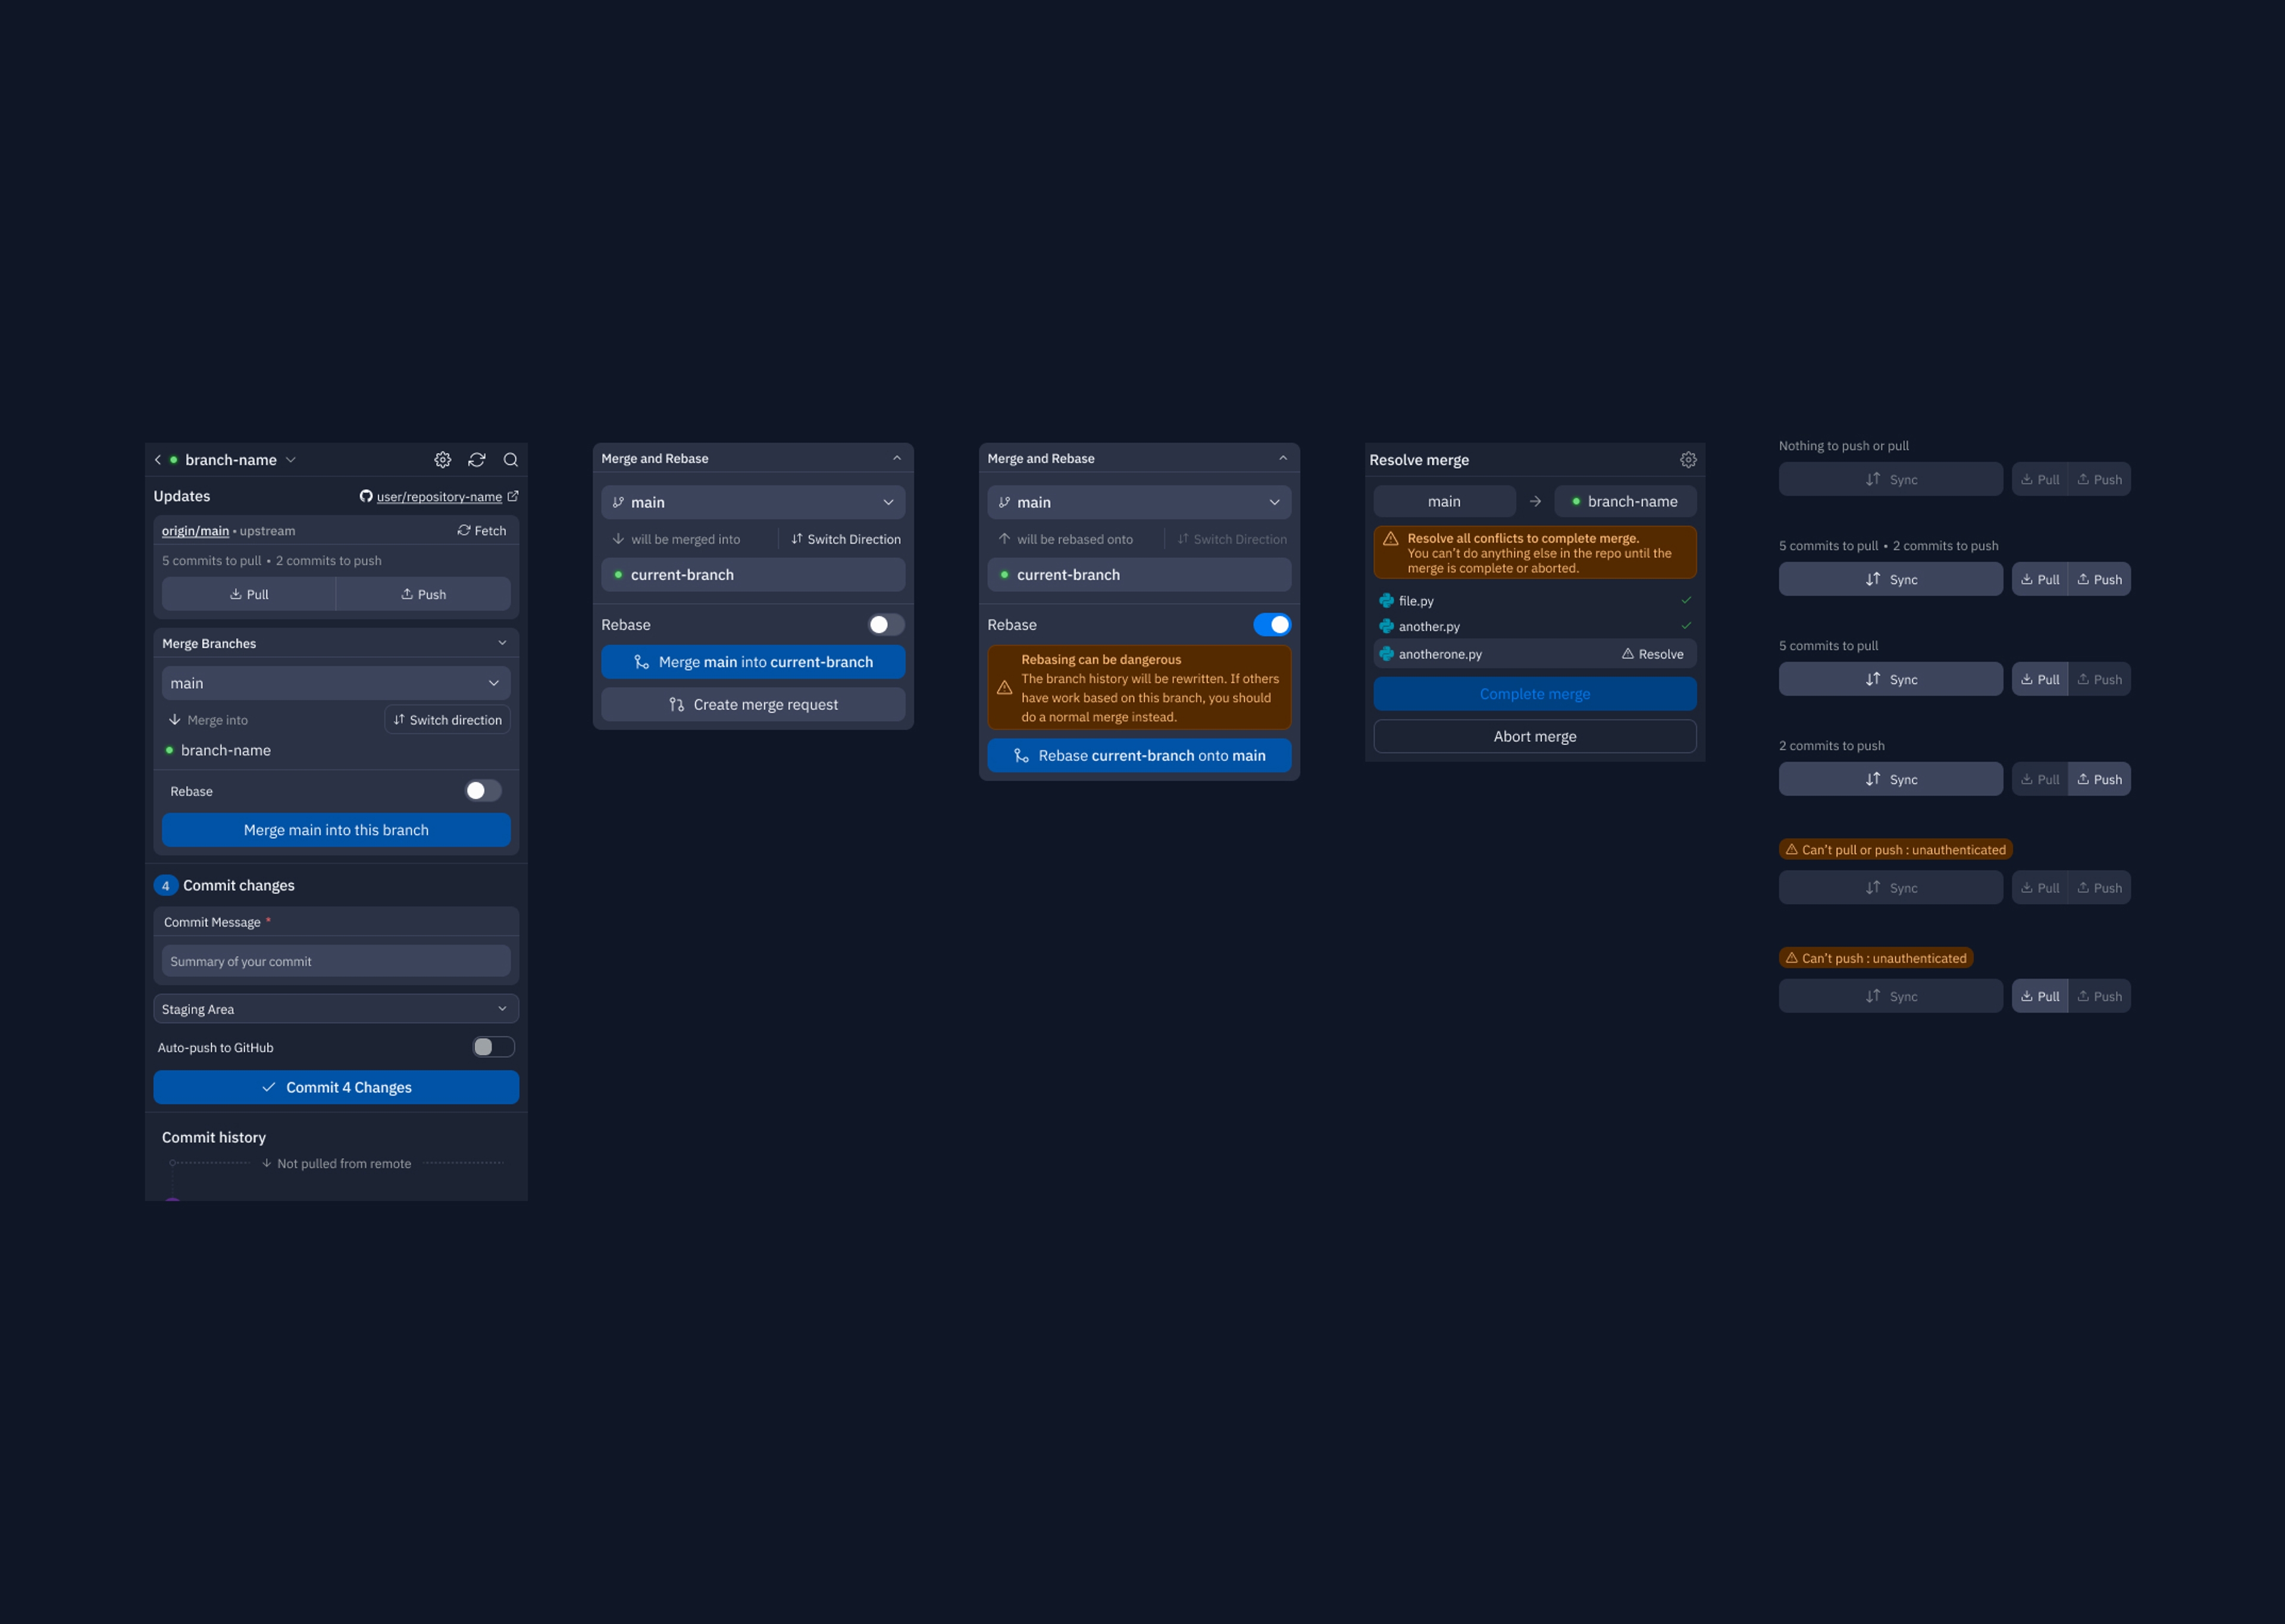The width and height of the screenshot is (2285, 1624).
Task: Click the settings gear beside branch-name
Action: click(442, 460)
